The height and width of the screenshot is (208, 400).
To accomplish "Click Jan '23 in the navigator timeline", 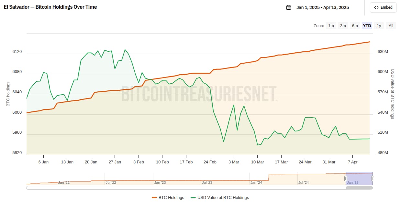I will click(160, 182).
